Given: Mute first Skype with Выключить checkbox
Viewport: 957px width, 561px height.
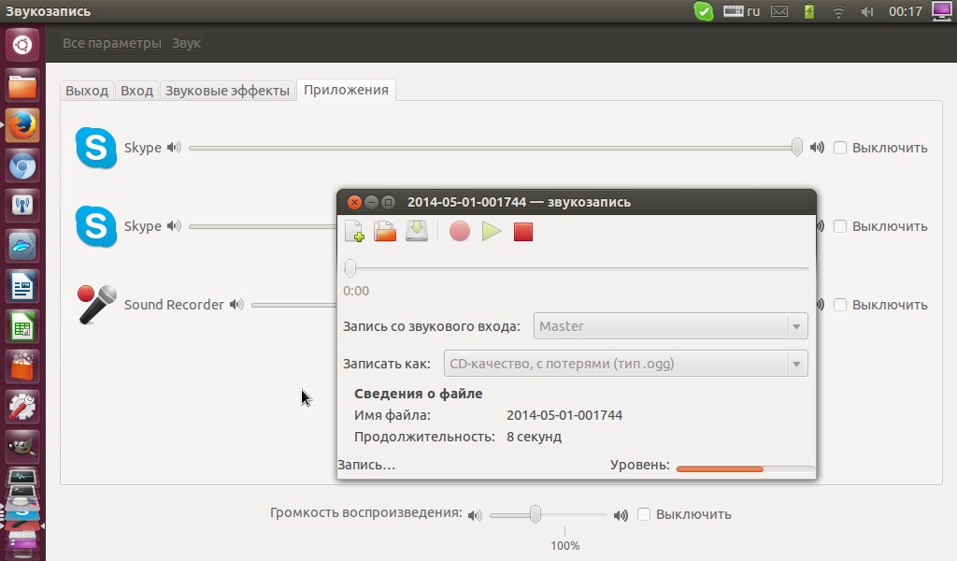Looking at the screenshot, I should (x=840, y=147).
